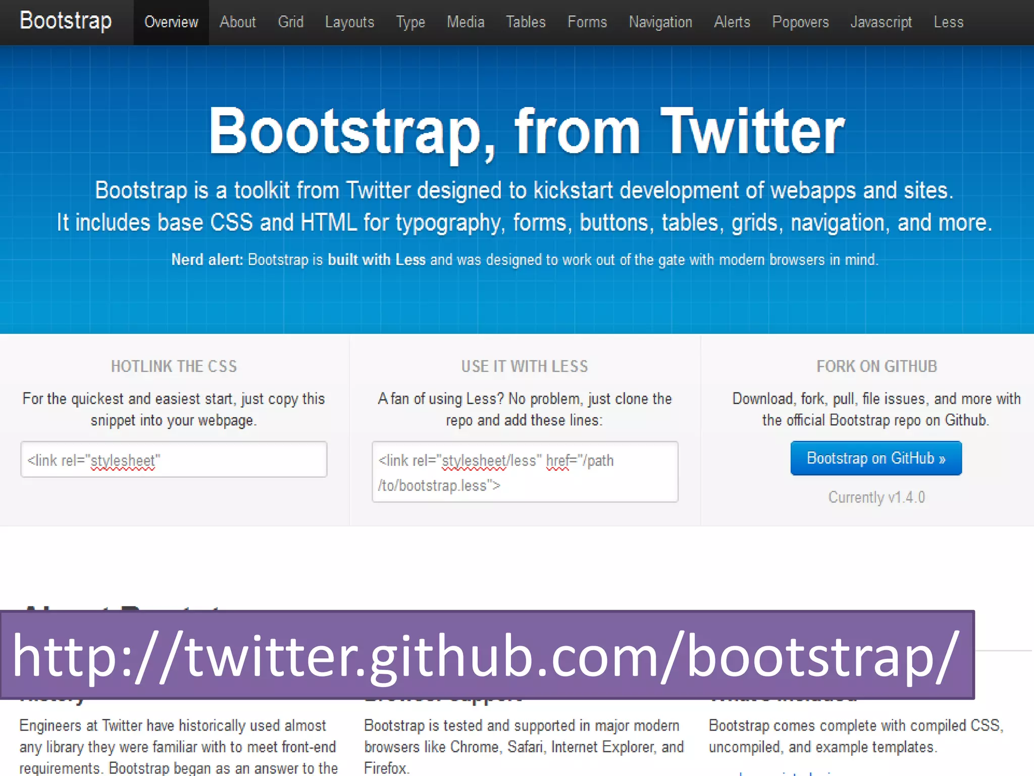
Task: Open the Alerts nav item
Action: pos(732,22)
